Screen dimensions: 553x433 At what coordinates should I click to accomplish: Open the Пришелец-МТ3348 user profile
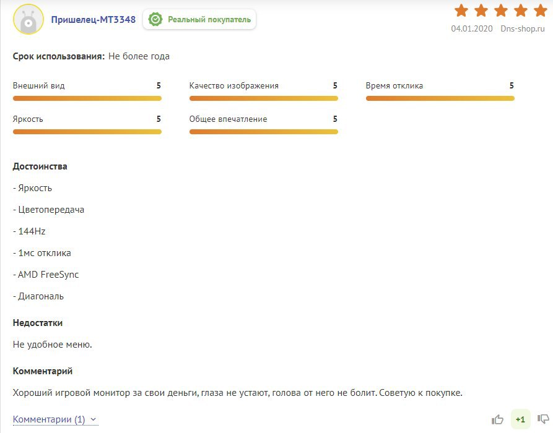[94, 19]
